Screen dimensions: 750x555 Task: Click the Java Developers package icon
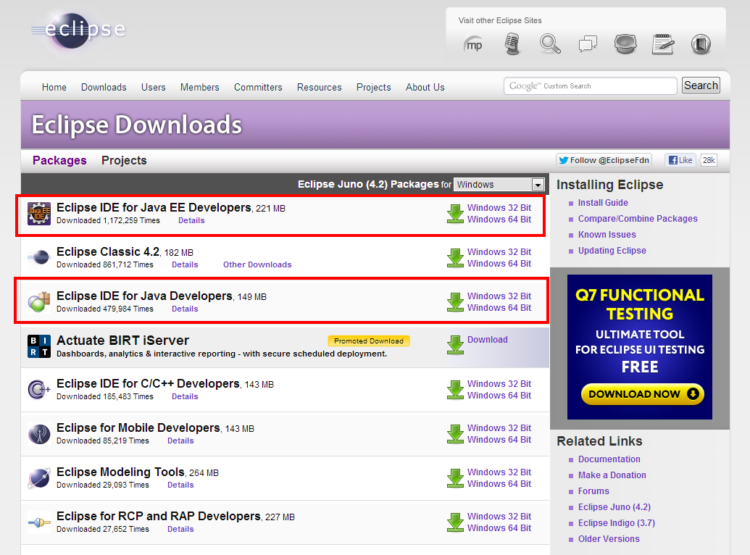(39, 302)
